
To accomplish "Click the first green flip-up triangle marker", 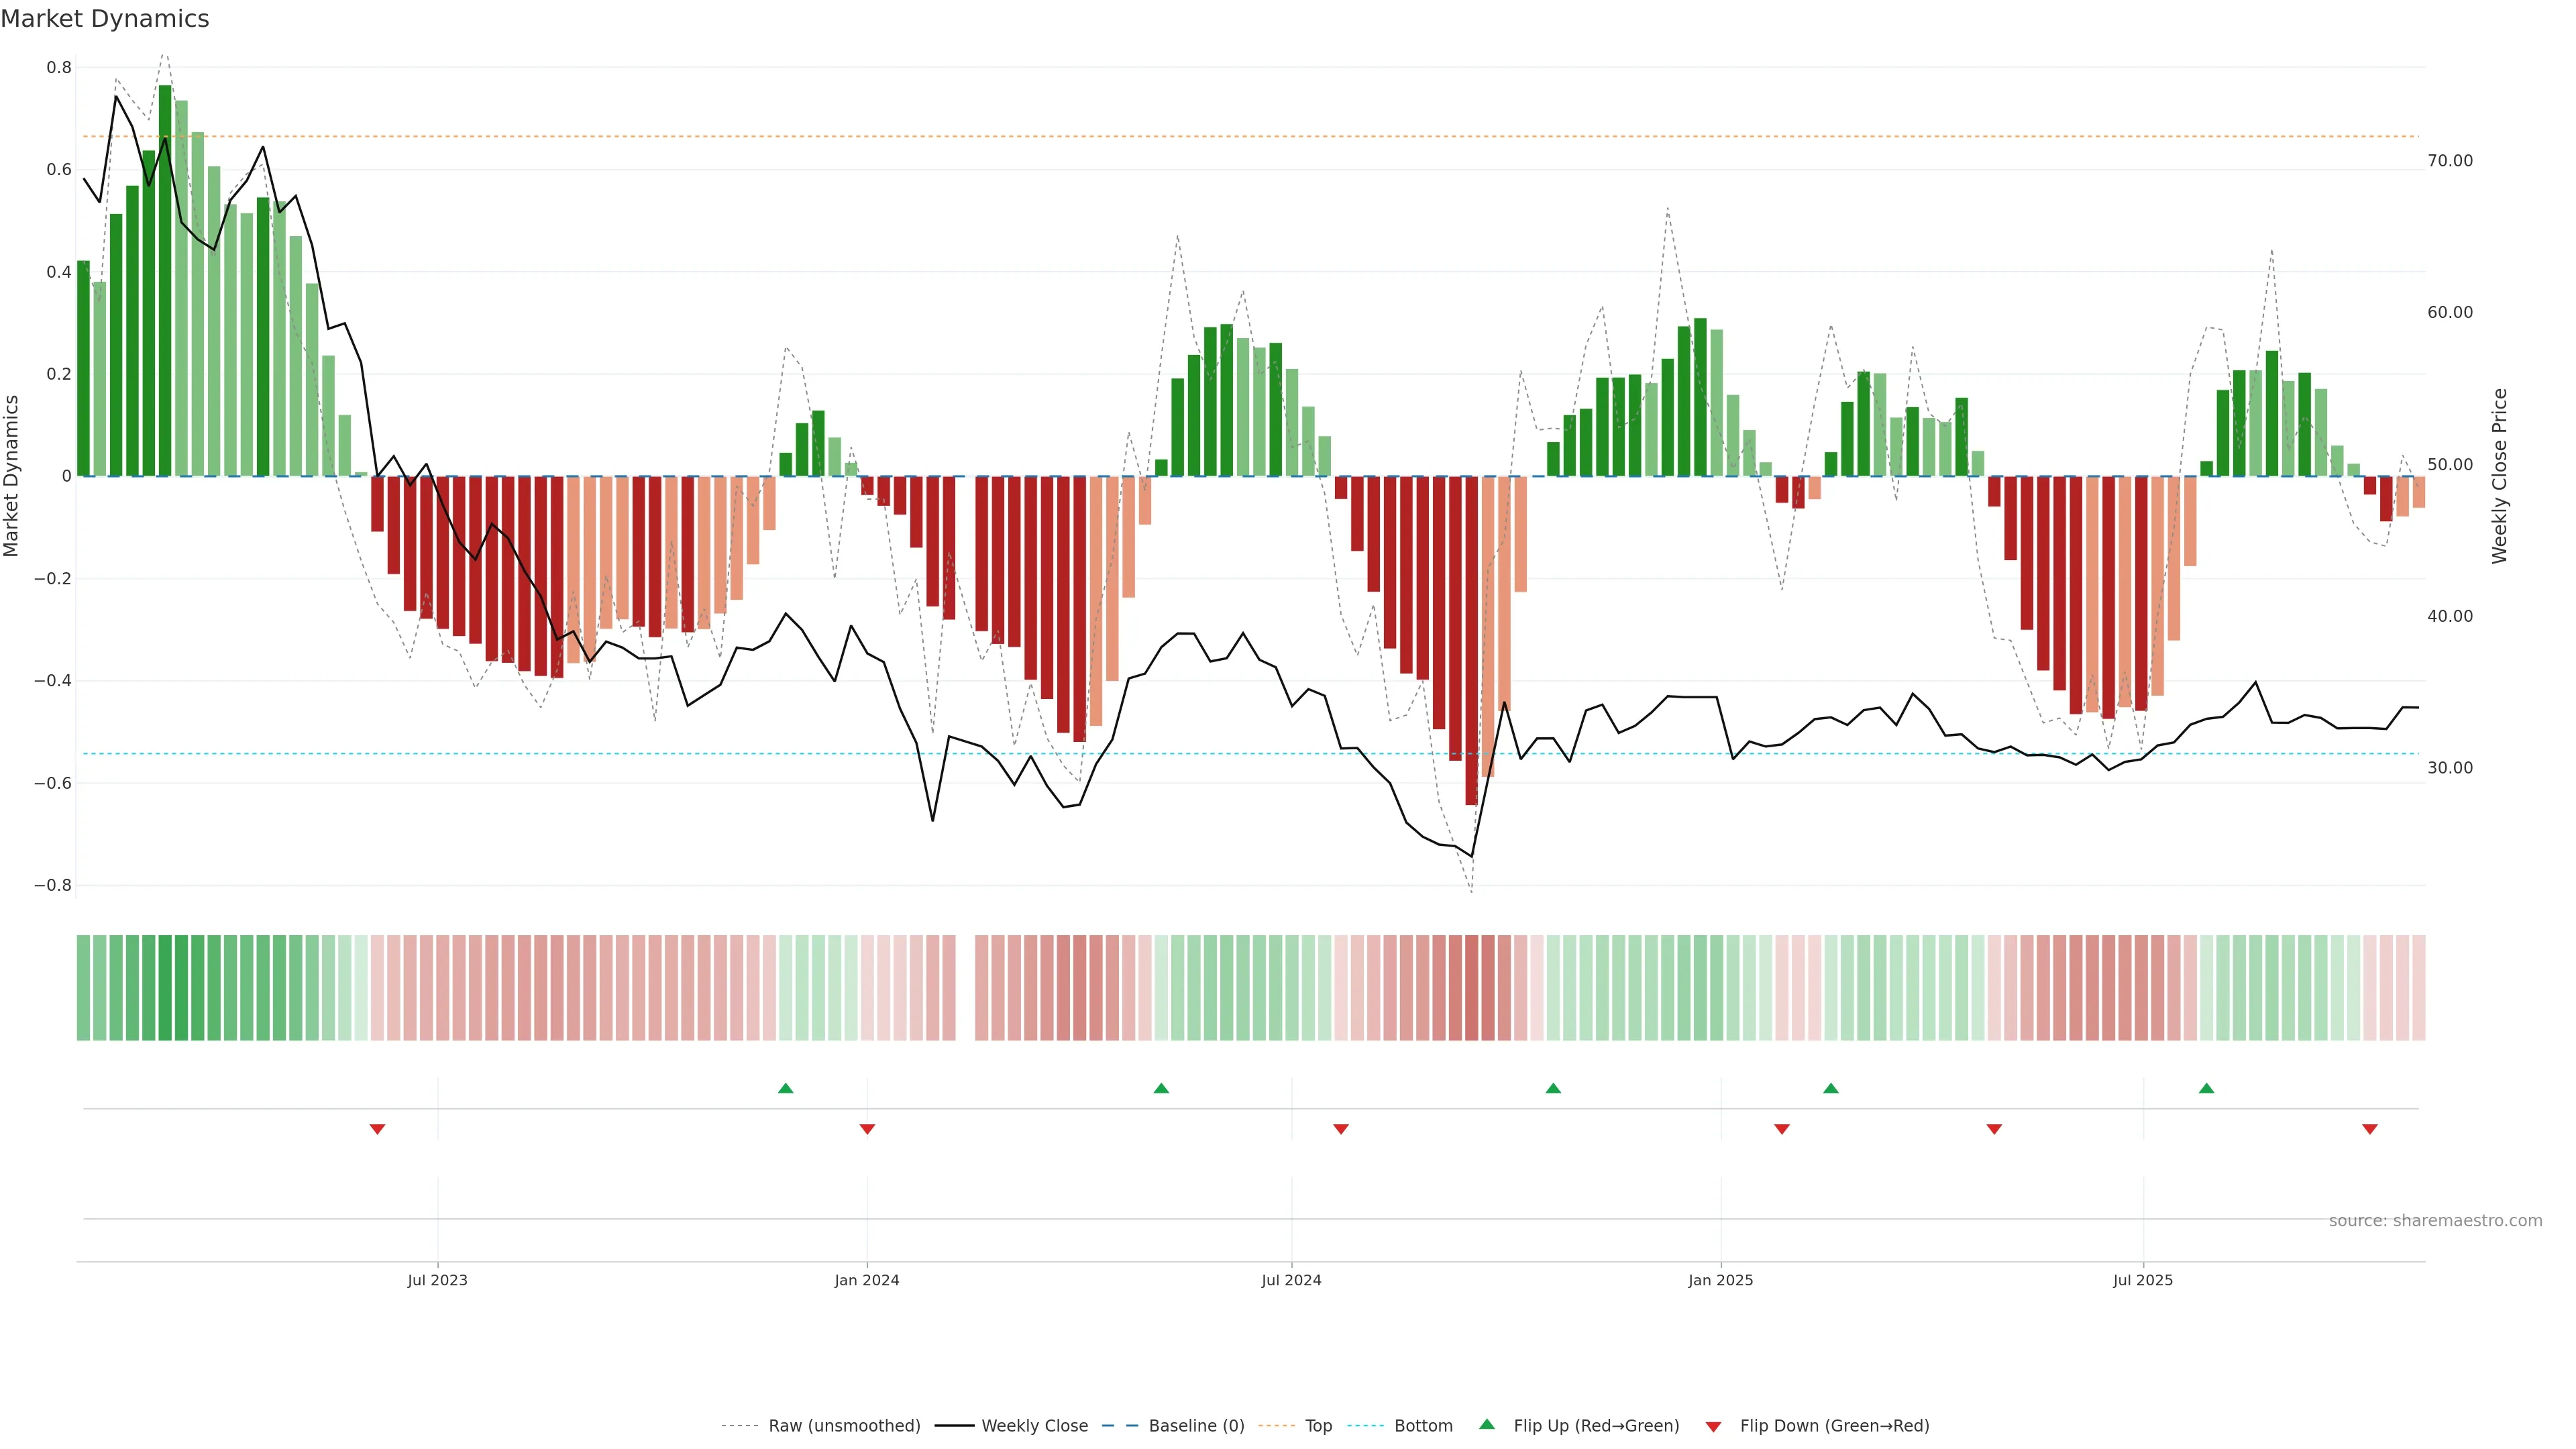I will coord(785,1088).
